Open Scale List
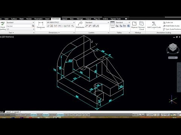181x135 pixels. [x=168, y=22]
